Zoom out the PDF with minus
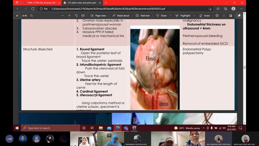Viewport: 259px width, 146px height. coord(62,15)
